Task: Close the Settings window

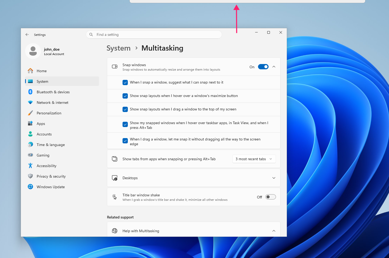Action: [x=281, y=32]
